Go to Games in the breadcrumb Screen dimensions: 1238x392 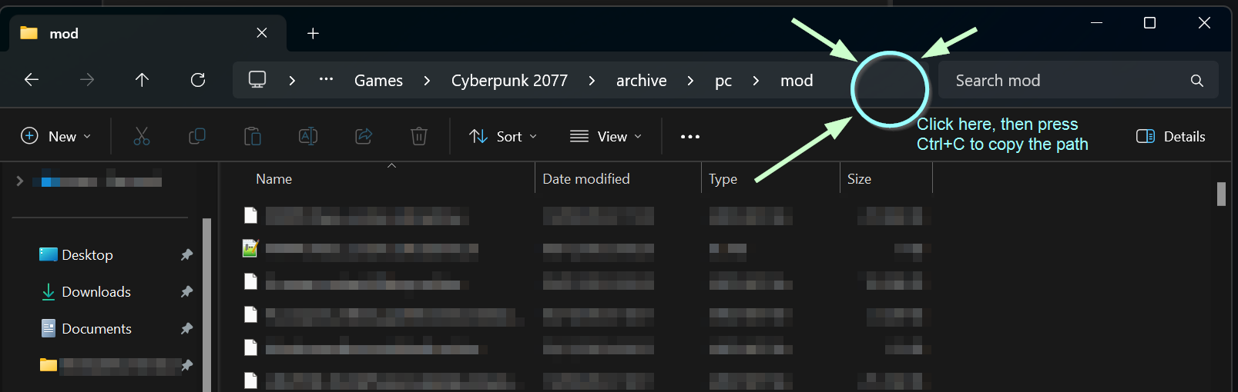[x=378, y=81]
